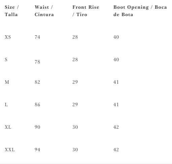
Task: Click waist value 90 in XL row
Action: [37, 127]
